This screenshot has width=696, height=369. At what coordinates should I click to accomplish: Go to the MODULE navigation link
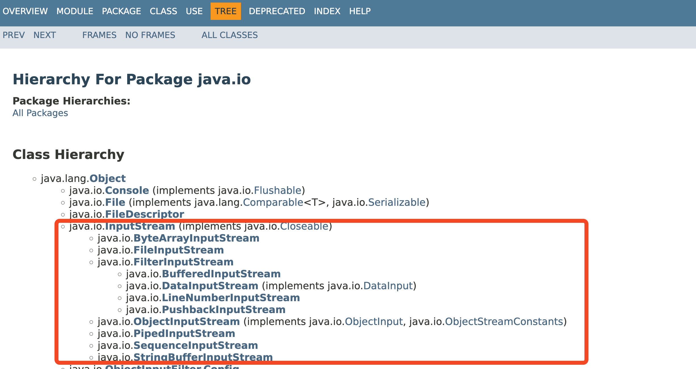pos(75,11)
